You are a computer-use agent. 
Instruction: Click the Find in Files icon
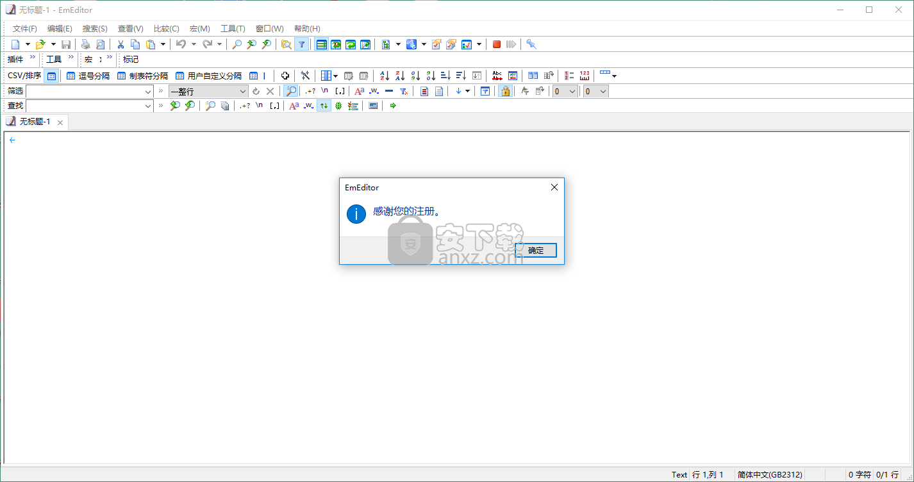click(286, 44)
